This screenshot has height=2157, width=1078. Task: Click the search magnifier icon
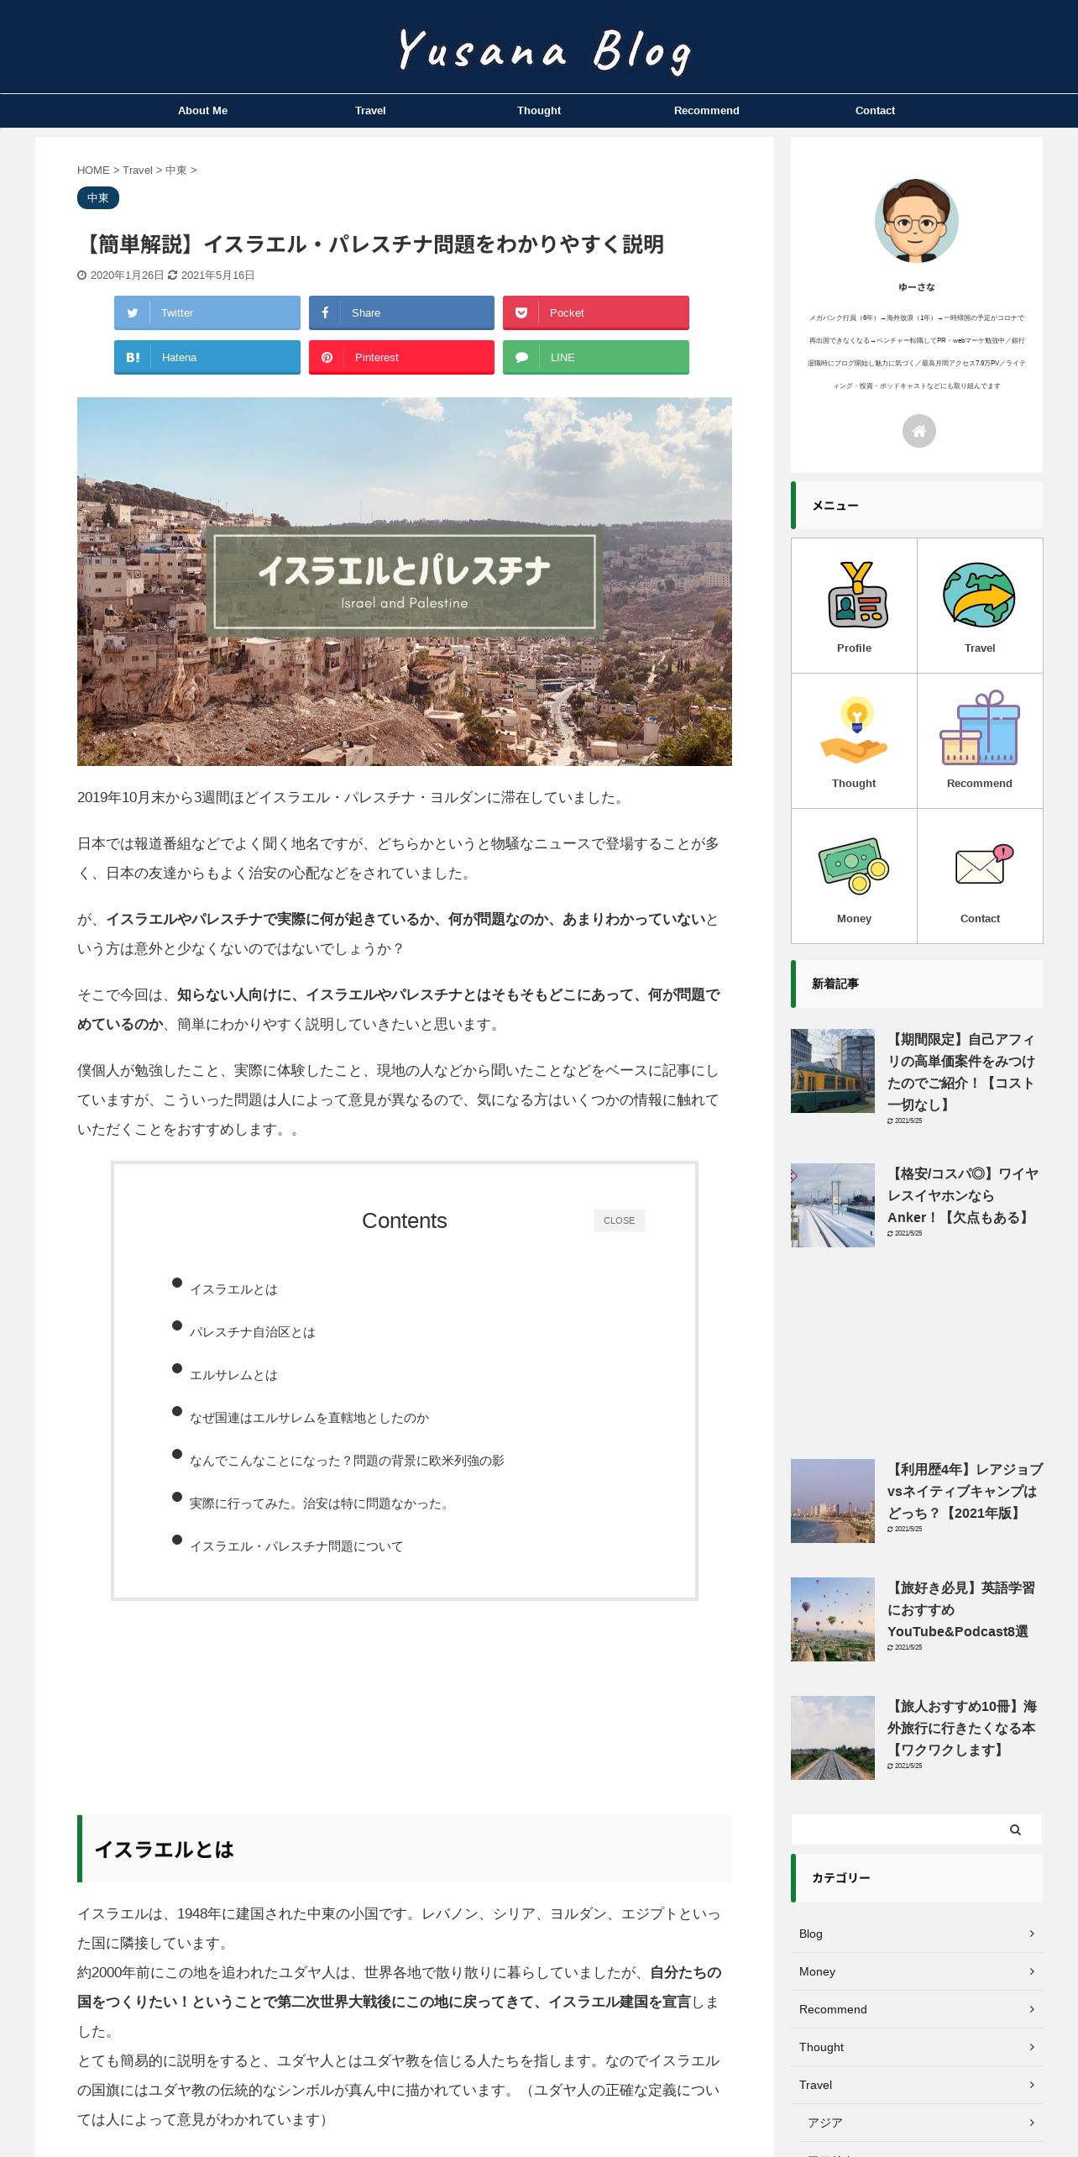point(1015,1829)
